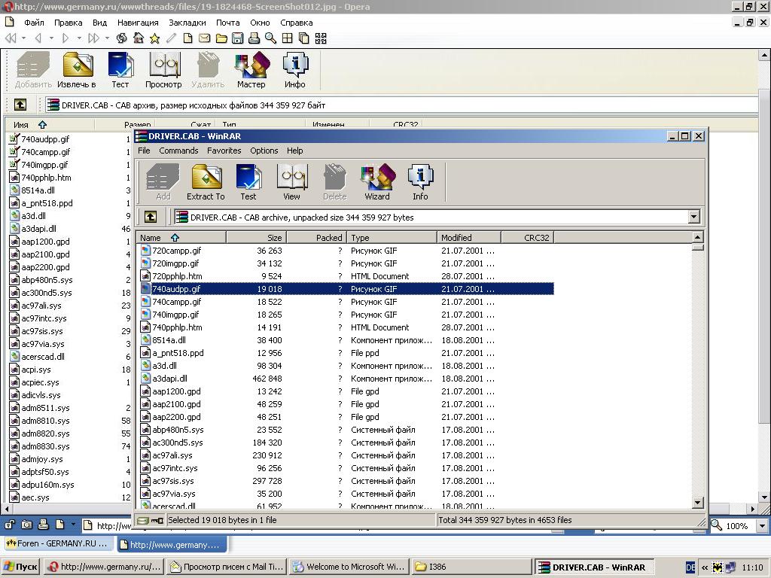Click Opera page horizontal scroll-right arrow
Viewport: 771px width, 578px height.
[x=753, y=509]
